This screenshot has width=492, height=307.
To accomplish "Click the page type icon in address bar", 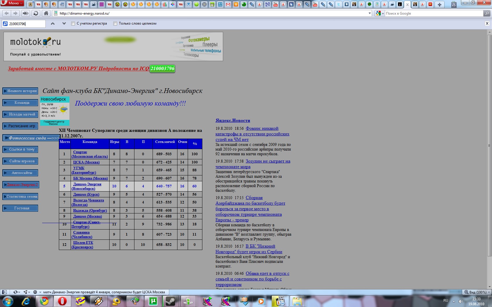I will [56, 13].
